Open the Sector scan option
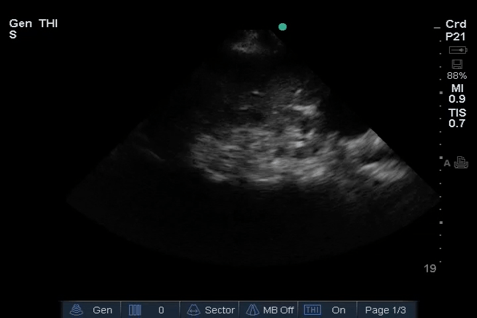Image resolution: width=477 pixels, height=318 pixels. pyautogui.click(x=219, y=310)
